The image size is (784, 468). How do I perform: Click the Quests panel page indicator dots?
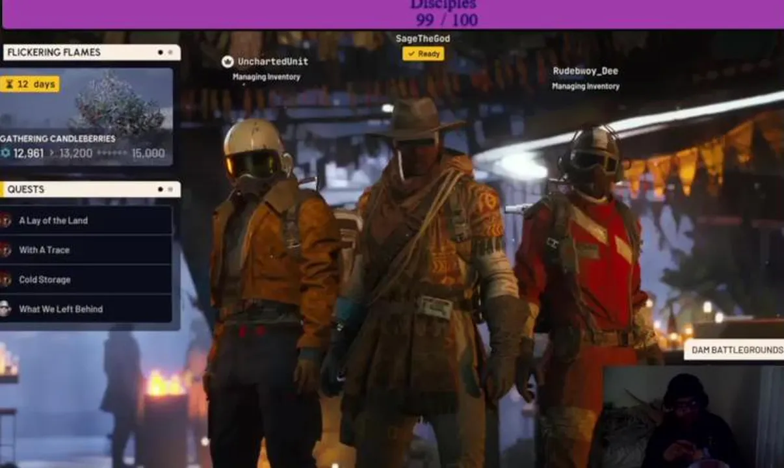tap(165, 189)
